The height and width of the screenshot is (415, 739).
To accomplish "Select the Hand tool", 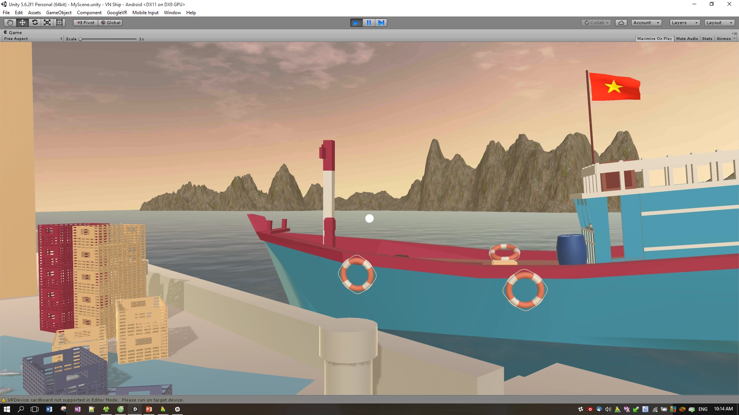I will (10, 23).
